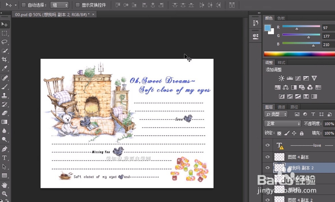Hide the 想我吗 副本 2 layer
The image size is (335, 202).
[267, 168]
